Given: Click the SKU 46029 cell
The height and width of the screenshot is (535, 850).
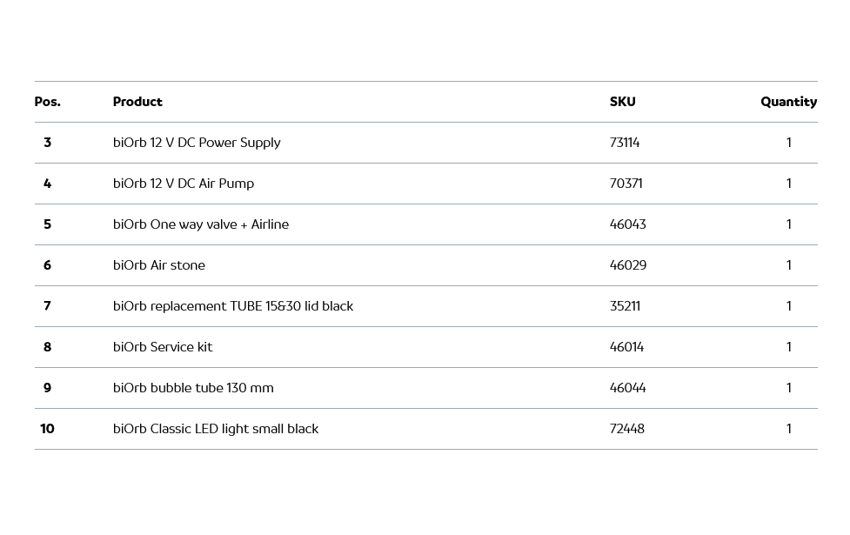Looking at the screenshot, I should click(x=628, y=265).
